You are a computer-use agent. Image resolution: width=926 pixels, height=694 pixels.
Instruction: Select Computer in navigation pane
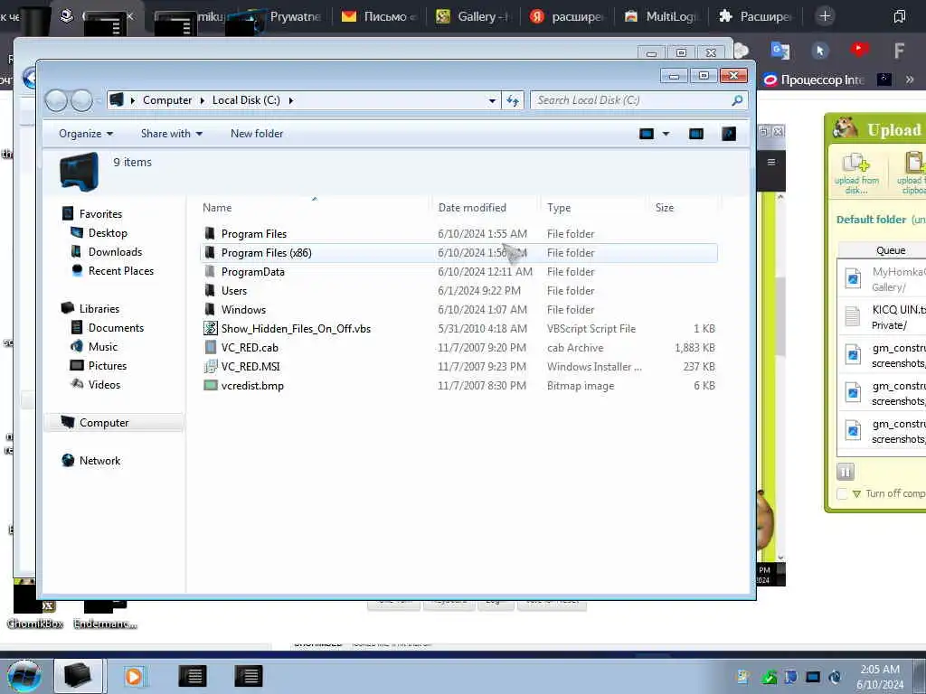pyautogui.click(x=104, y=423)
